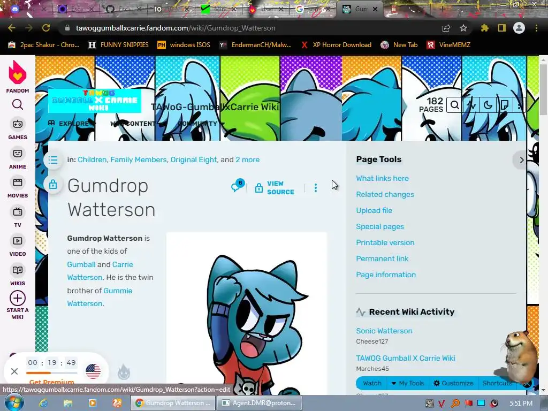
Task: Close the VPN timer widget
Action: [14, 371]
